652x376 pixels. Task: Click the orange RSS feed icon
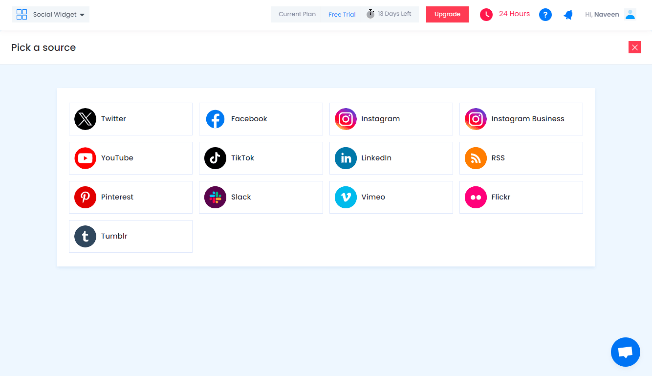[x=476, y=158]
